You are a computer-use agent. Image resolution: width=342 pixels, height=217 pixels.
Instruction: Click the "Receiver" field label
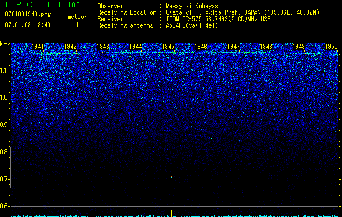point(110,19)
